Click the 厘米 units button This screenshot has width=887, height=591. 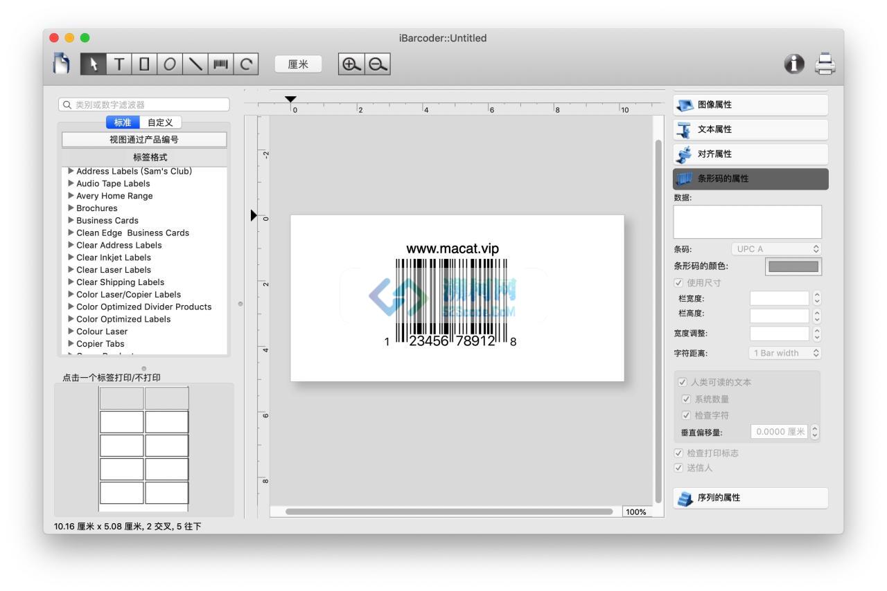click(298, 64)
